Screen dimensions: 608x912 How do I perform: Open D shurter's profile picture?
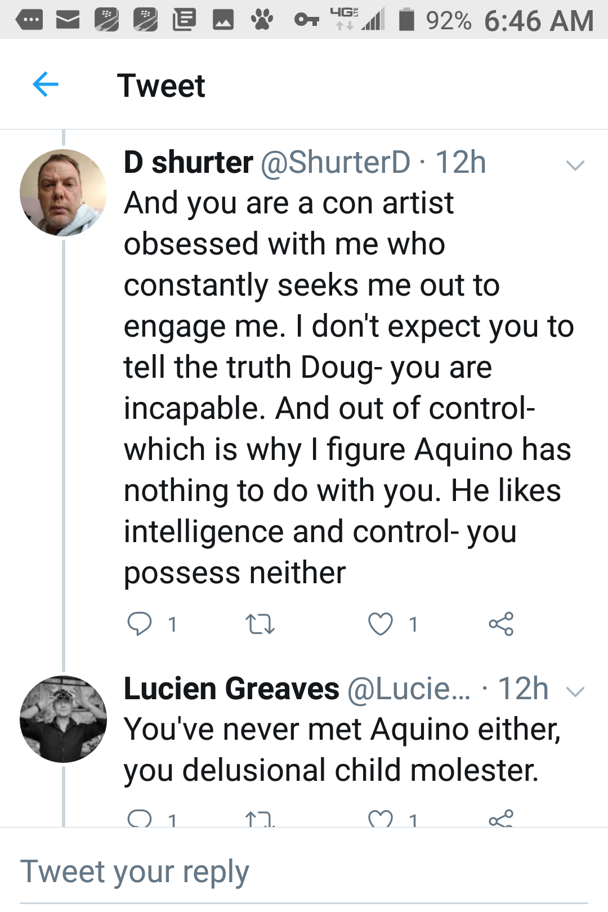(63, 193)
